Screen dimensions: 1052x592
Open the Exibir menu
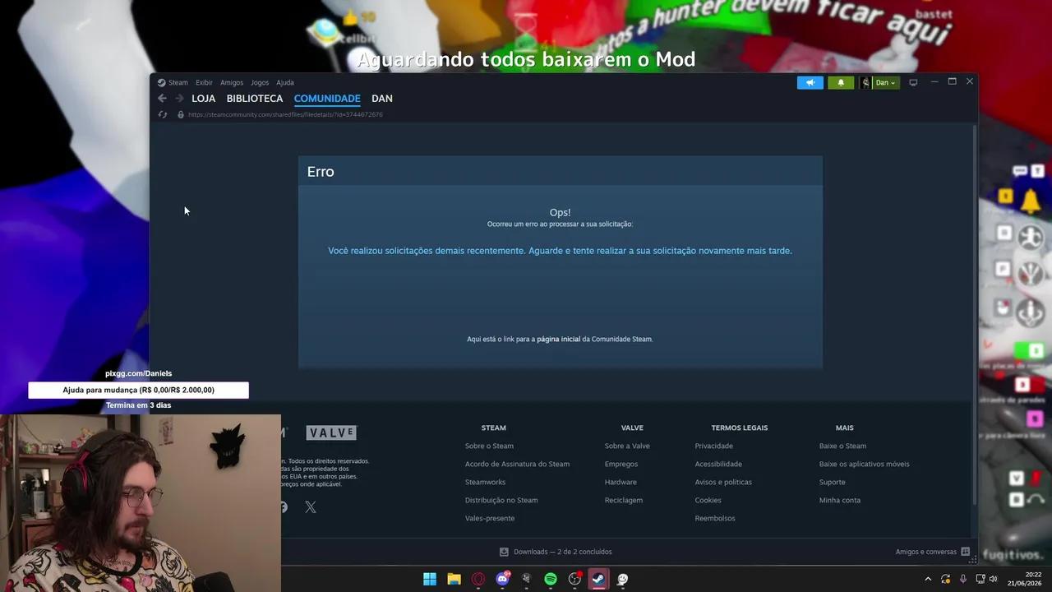pyautogui.click(x=204, y=82)
